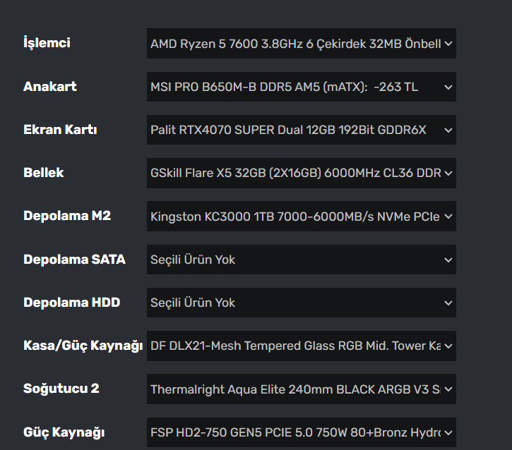Click the Kasa/Güç Kaynağı label
This screenshot has height=450, width=512.
pos(83,346)
